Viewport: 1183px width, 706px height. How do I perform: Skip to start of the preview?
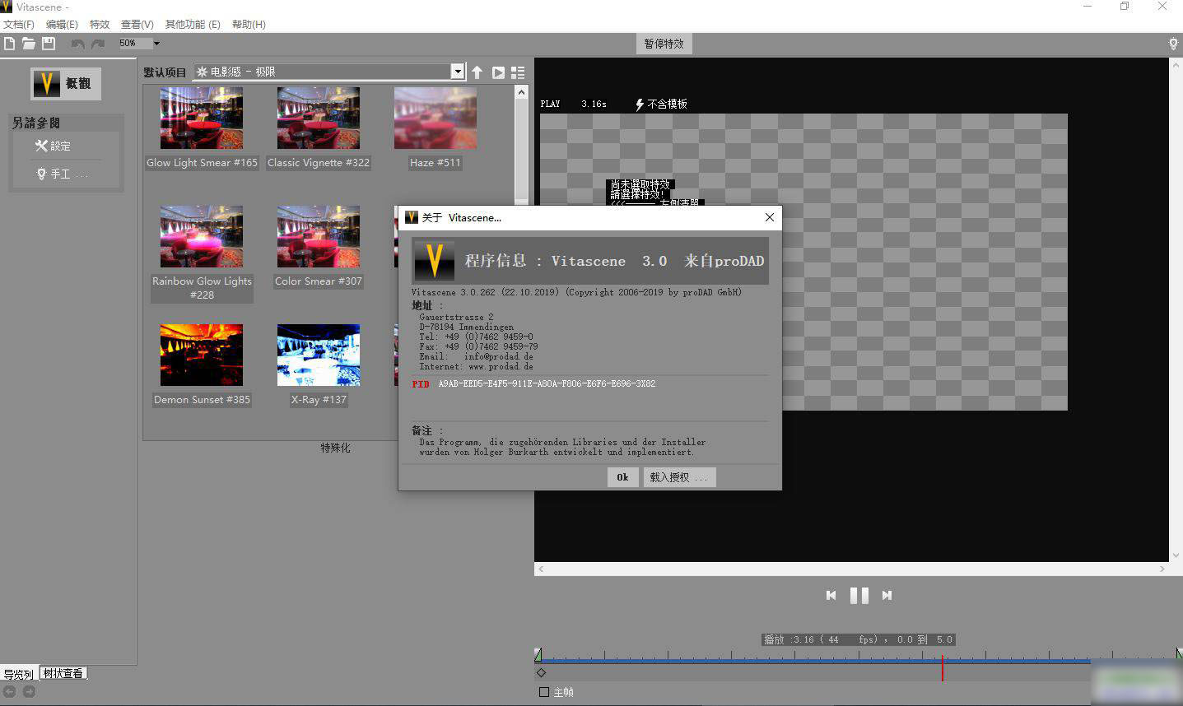[831, 595]
